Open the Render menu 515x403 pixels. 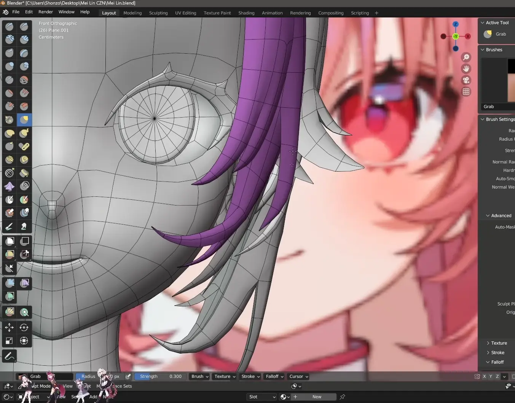pos(46,12)
